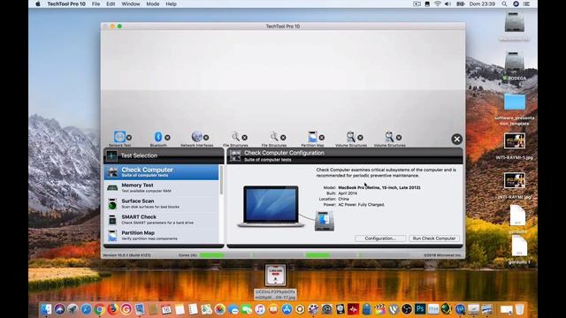
Task: Click the image thumbnail above the Dock
Action: tap(275, 275)
